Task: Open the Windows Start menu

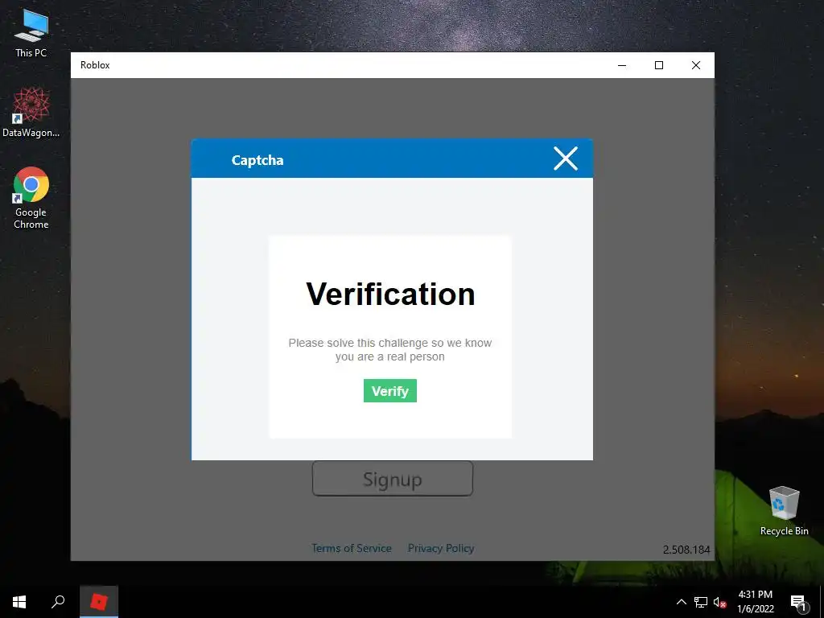Action: [x=19, y=602]
